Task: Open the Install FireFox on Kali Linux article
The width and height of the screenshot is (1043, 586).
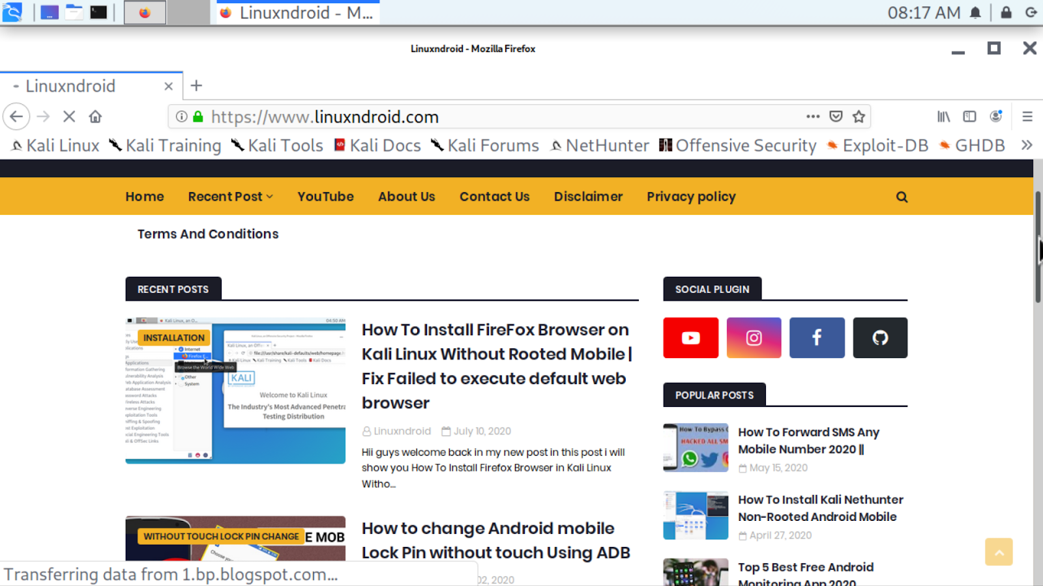Action: click(x=497, y=367)
